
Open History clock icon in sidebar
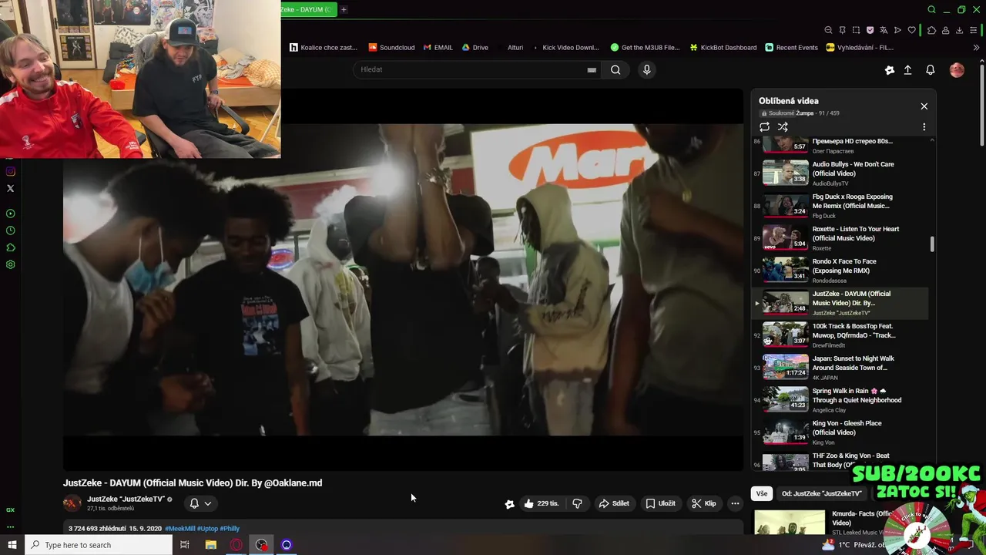coord(10,230)
